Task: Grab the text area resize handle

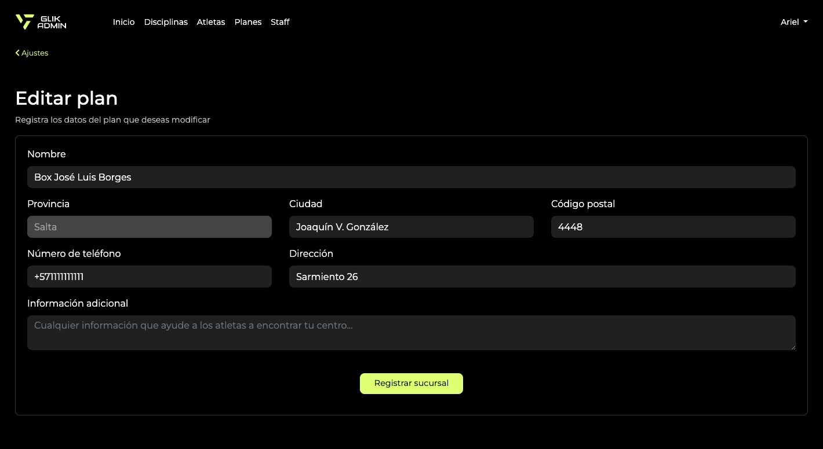Action: click(x=792, y=347)
